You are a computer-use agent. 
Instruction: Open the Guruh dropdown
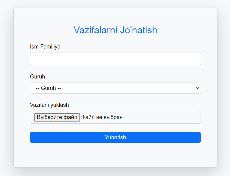coord(115,88)
